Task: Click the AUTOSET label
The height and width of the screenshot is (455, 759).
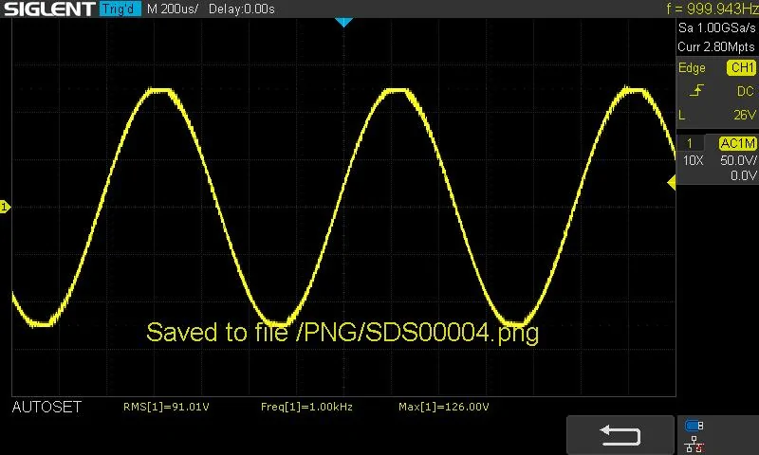Action: (46, 408)
